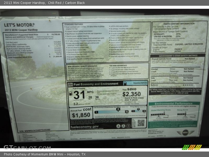Click the 1,250.00 price value
This screenshot has height=157, width=209.
click(57, 46)
